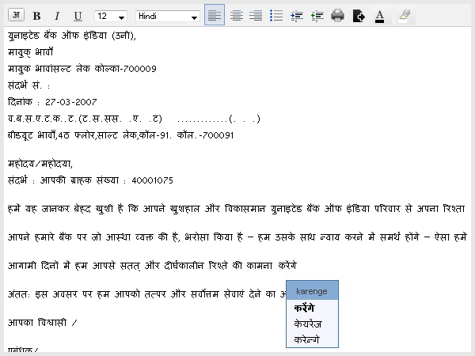Toggle italic formatting

57,16
